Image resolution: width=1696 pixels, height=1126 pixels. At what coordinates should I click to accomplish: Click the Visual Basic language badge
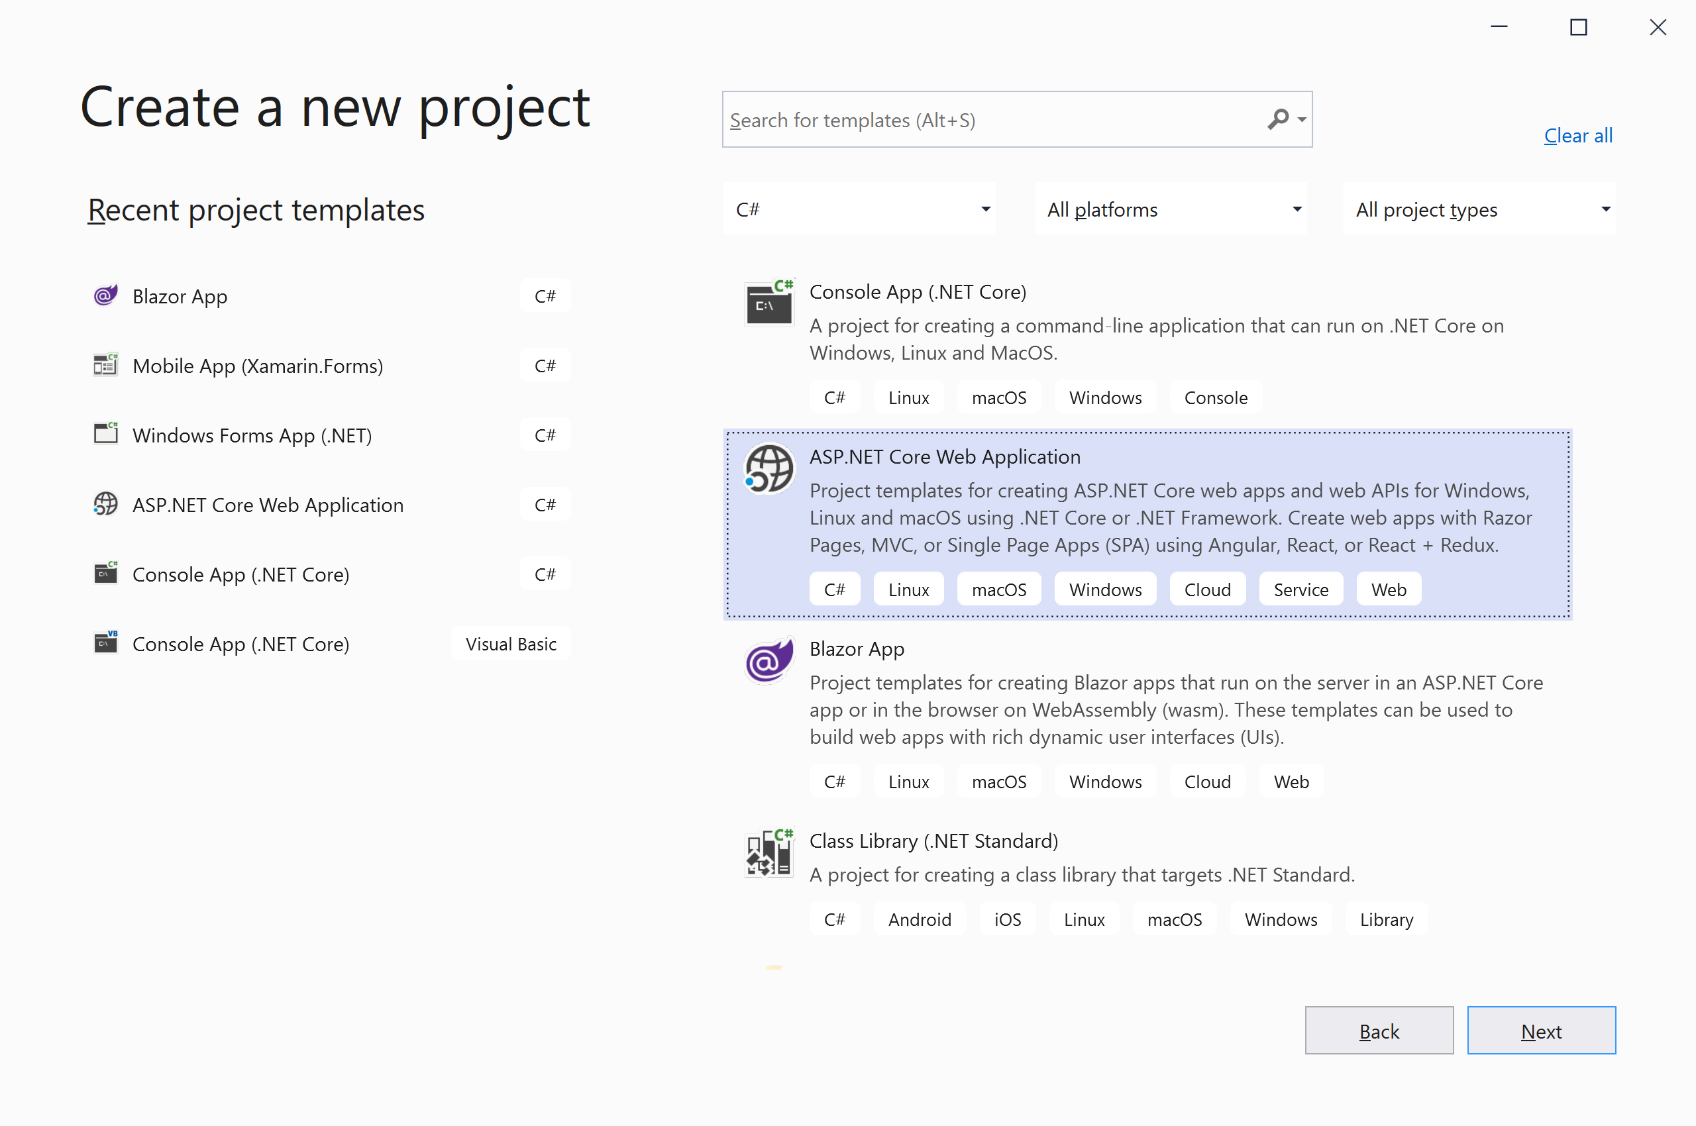[511, 643]
